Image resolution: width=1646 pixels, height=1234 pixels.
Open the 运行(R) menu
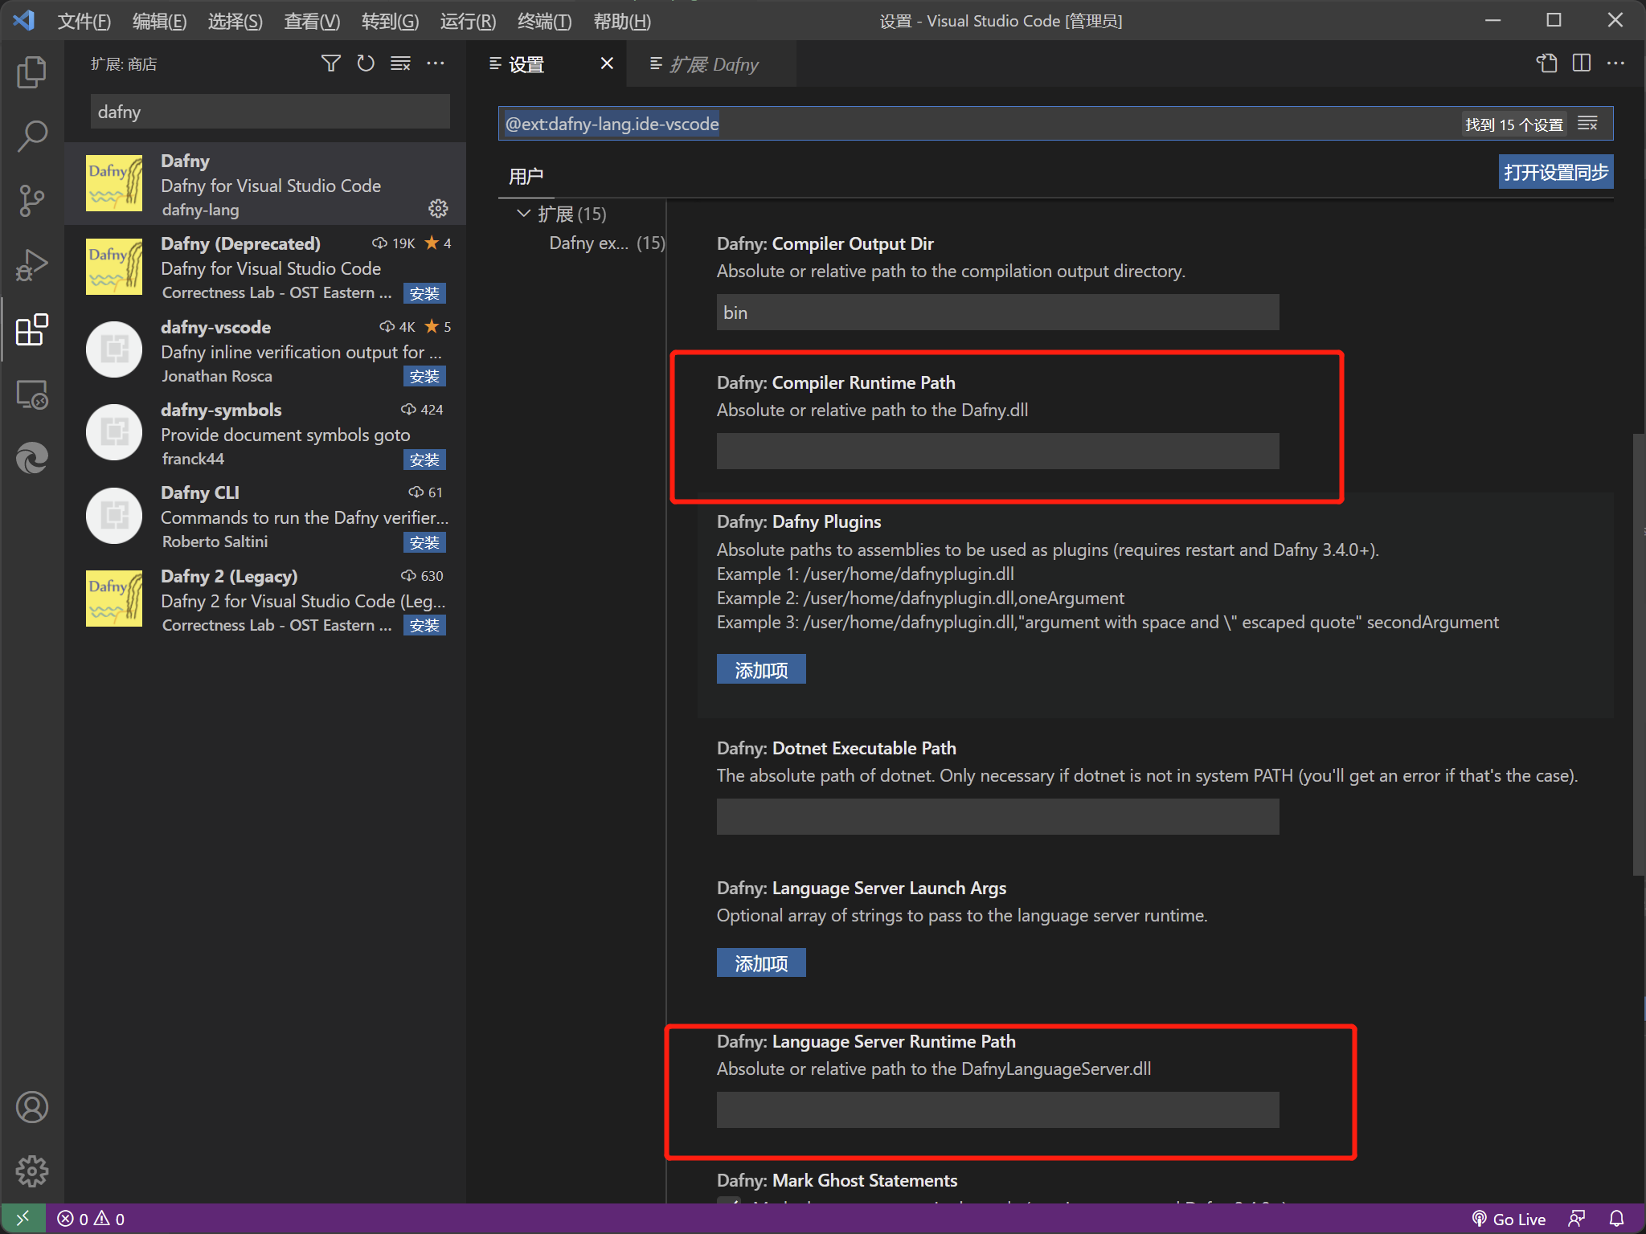pos(468,21)
